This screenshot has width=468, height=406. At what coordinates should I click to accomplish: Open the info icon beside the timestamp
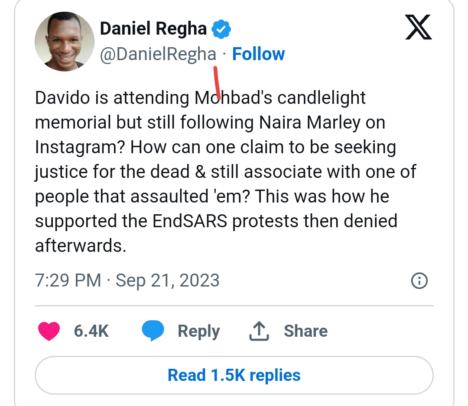(419, 281)
